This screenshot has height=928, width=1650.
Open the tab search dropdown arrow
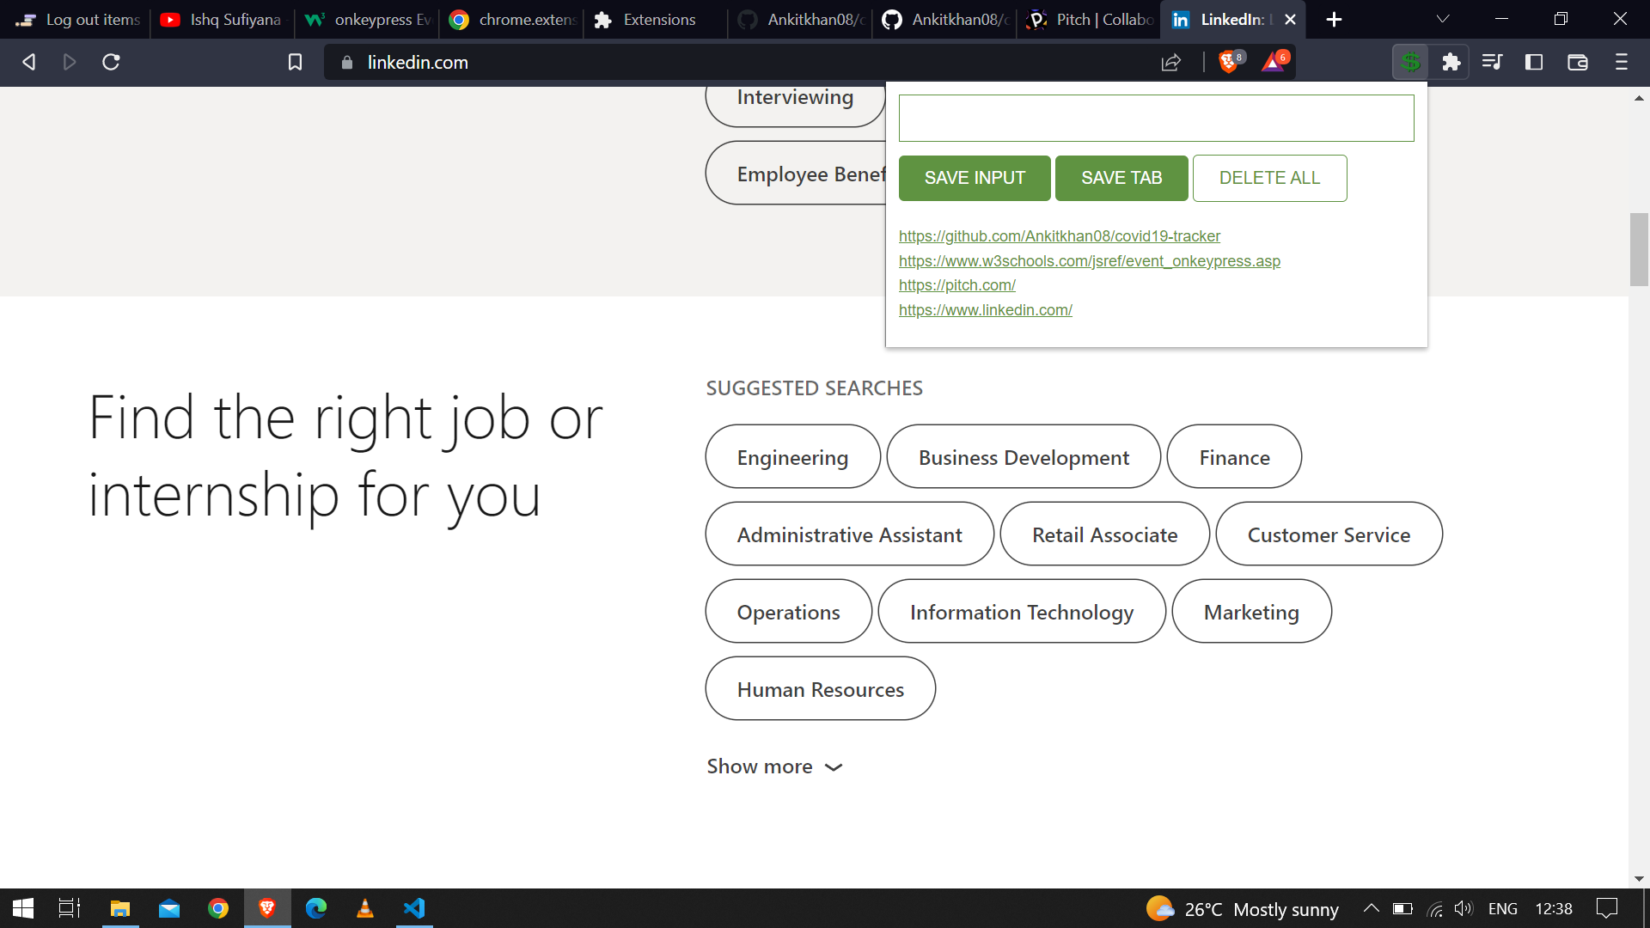1442,19
